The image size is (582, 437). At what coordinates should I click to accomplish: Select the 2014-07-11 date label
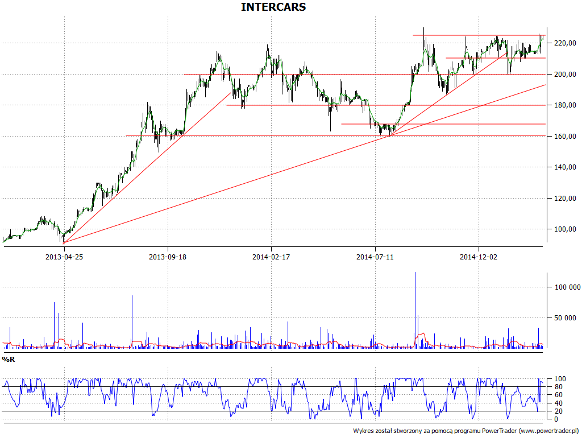(x=375, y=257)
